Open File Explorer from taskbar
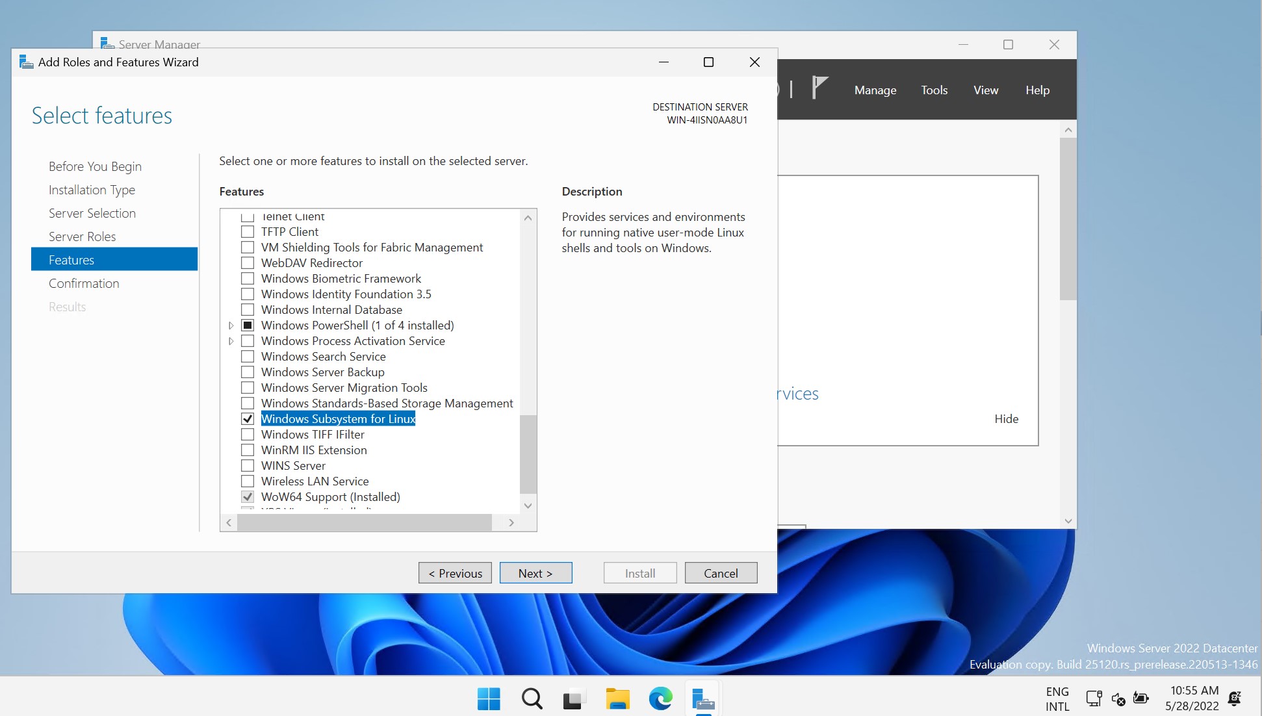 [617, 699]
